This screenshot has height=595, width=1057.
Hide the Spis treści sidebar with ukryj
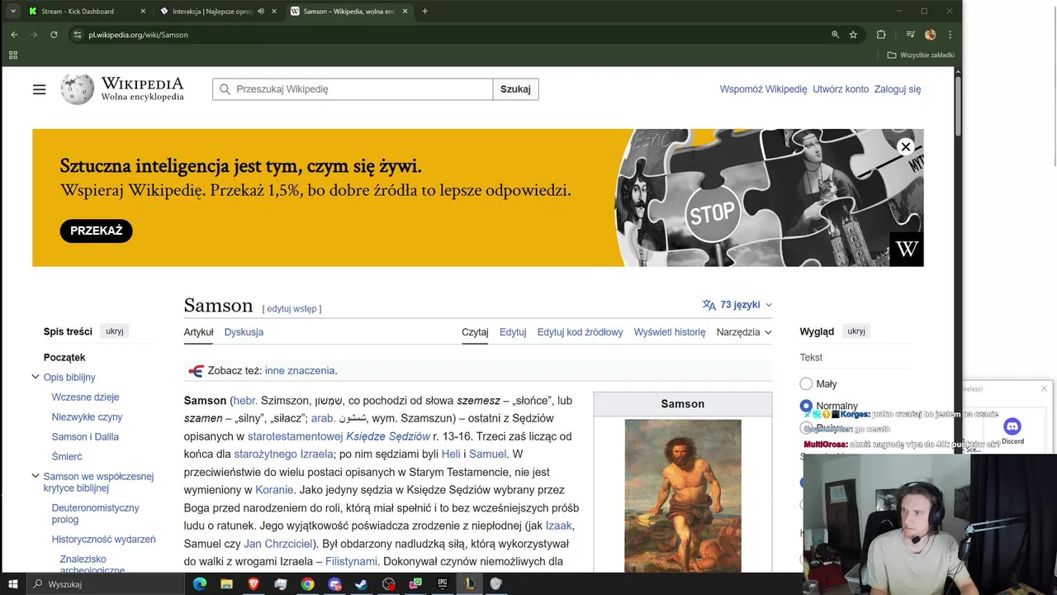coord(115,331)
